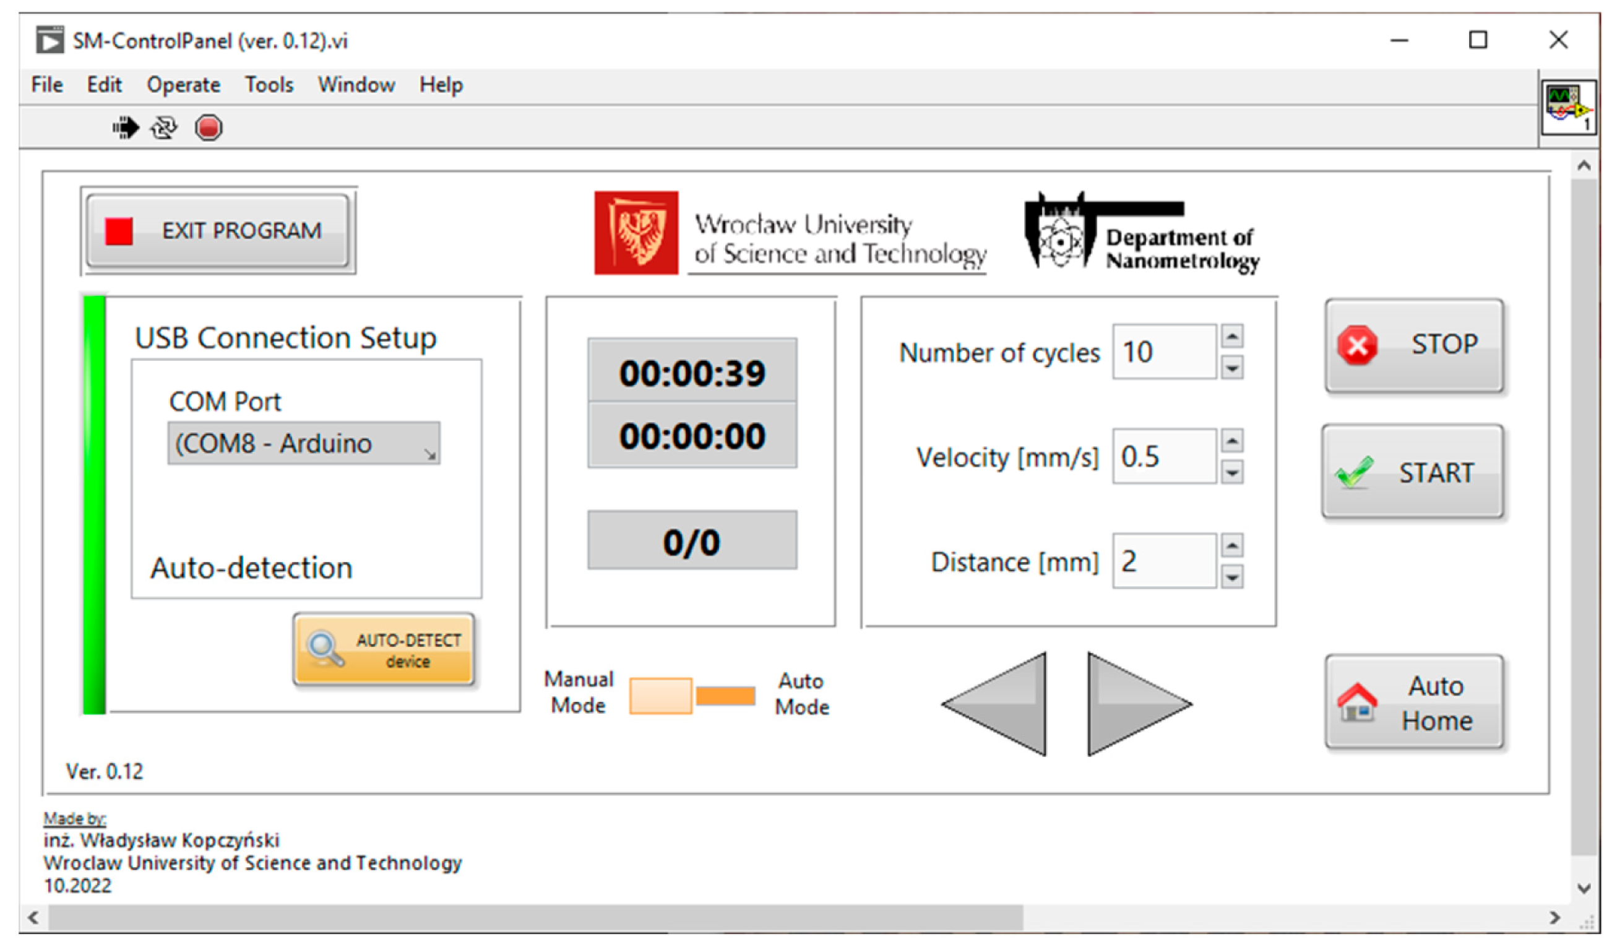Click the Auto Home house button
This screenshot has height=947, width=1612.
tap(1414, 703)
